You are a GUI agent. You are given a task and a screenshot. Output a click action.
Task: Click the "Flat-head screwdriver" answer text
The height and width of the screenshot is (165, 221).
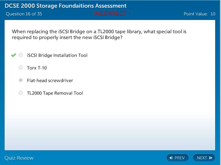(50, 81)
